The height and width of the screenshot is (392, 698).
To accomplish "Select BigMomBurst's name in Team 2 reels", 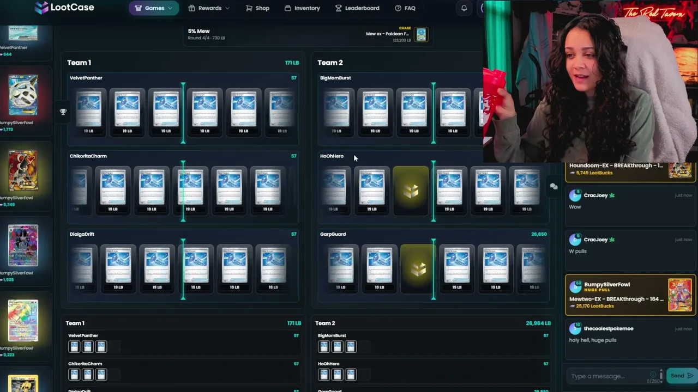I will click(x=335, y=78).
